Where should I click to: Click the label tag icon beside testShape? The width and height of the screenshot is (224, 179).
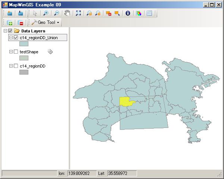click(50, 52)
